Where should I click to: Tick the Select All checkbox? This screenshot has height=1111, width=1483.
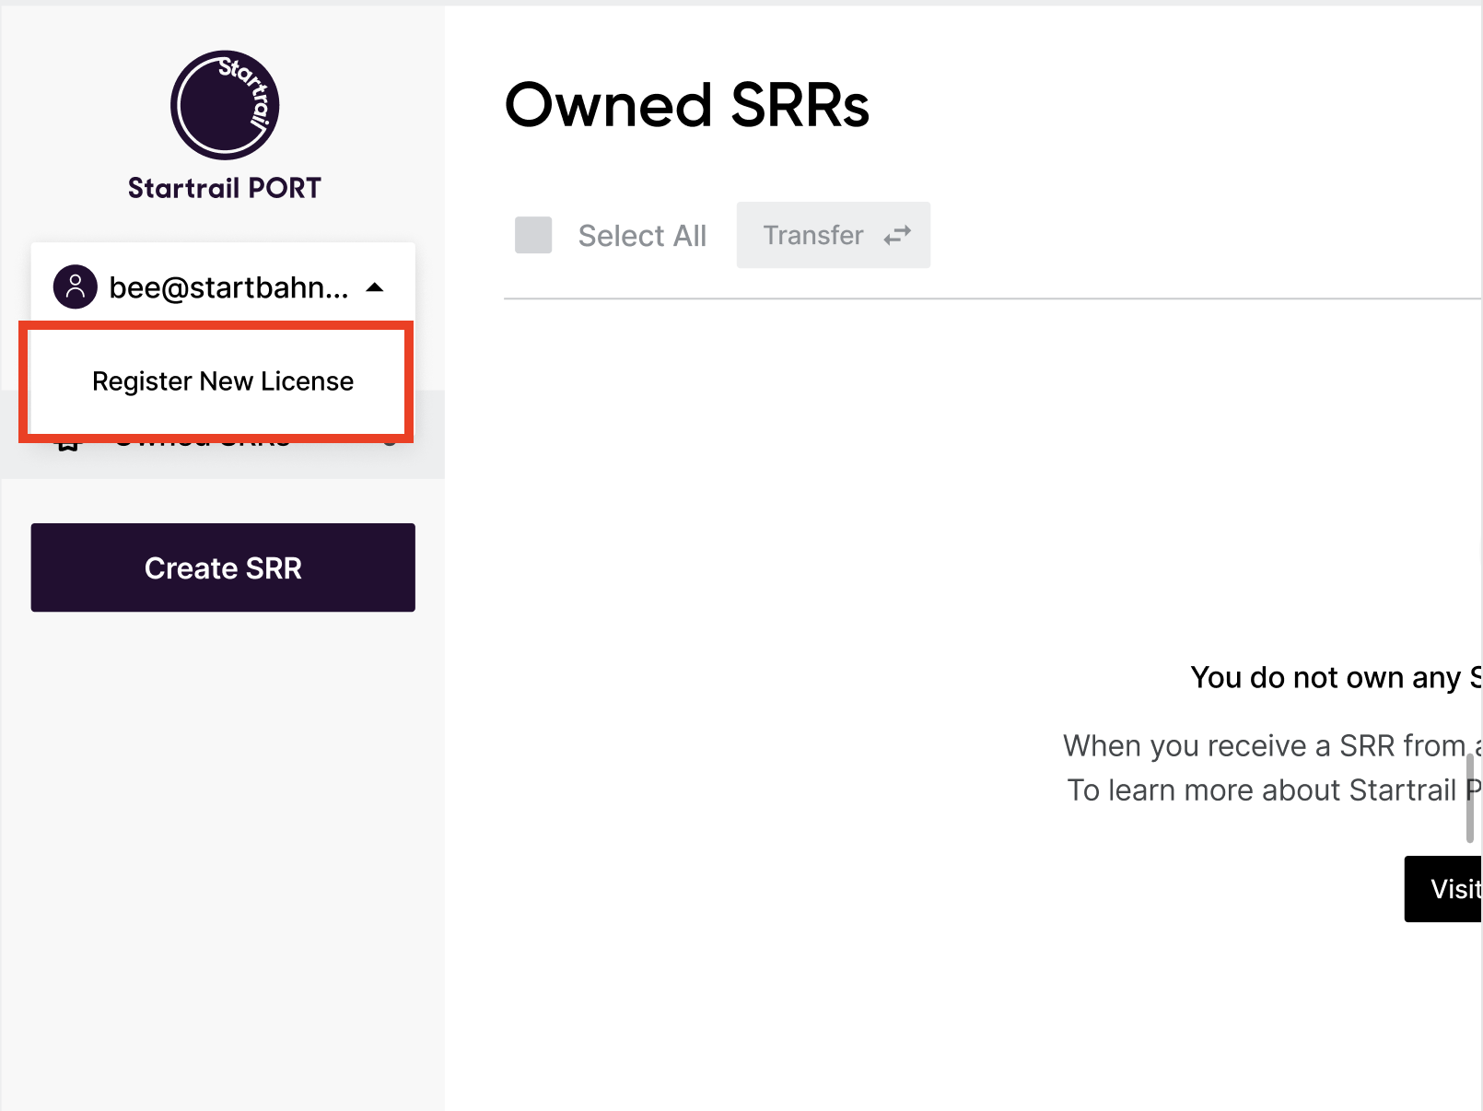533,236
